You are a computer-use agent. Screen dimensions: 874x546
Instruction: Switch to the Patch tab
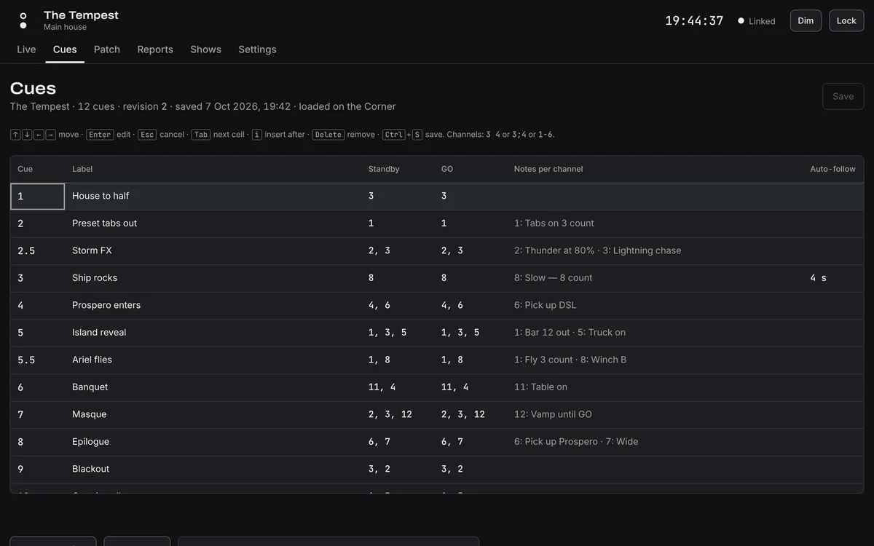107,50
